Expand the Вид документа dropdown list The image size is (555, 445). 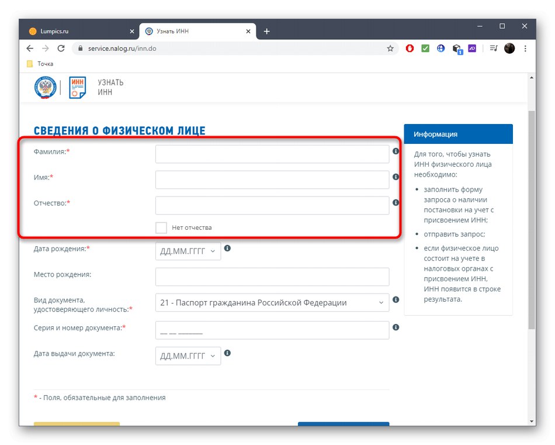(272, 302)
